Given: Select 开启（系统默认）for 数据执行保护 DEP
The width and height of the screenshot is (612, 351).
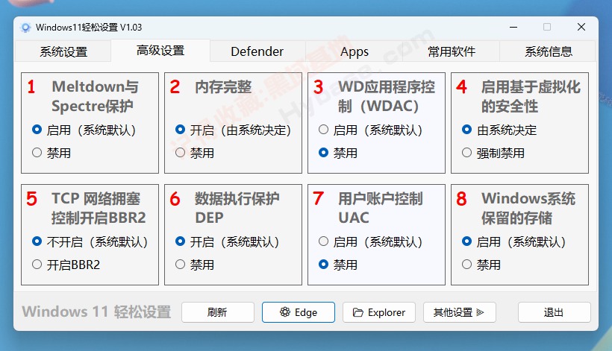Looking at the screenshot, I should tap(227, 241).
